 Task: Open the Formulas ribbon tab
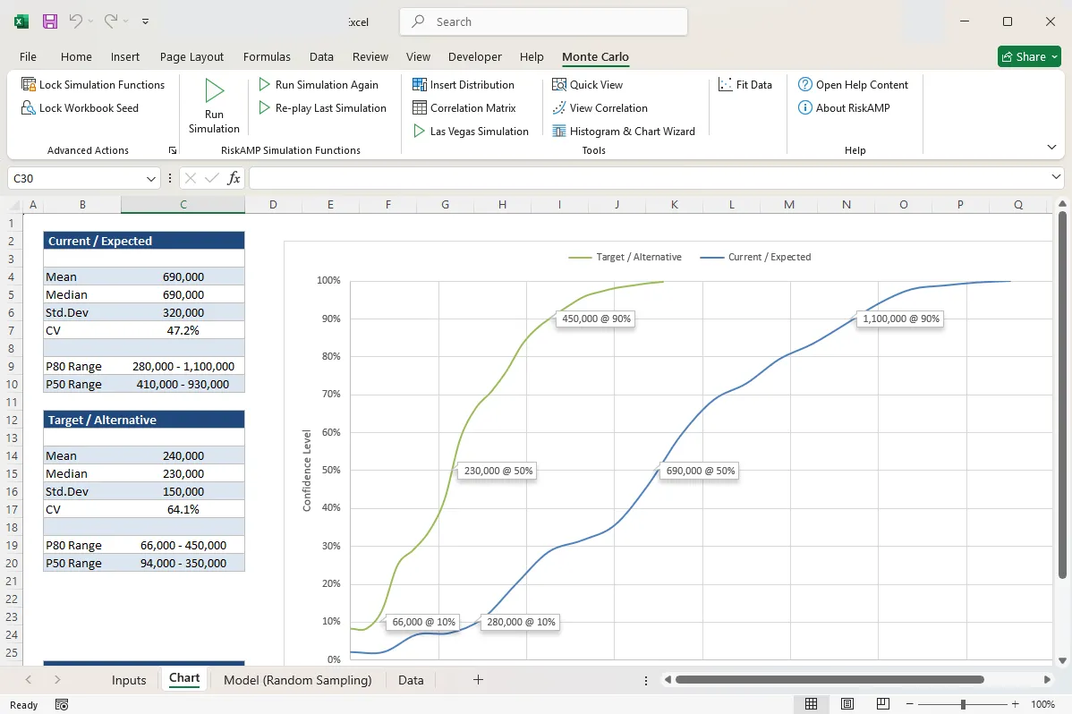pyautogui.click(x=267, y=56)
